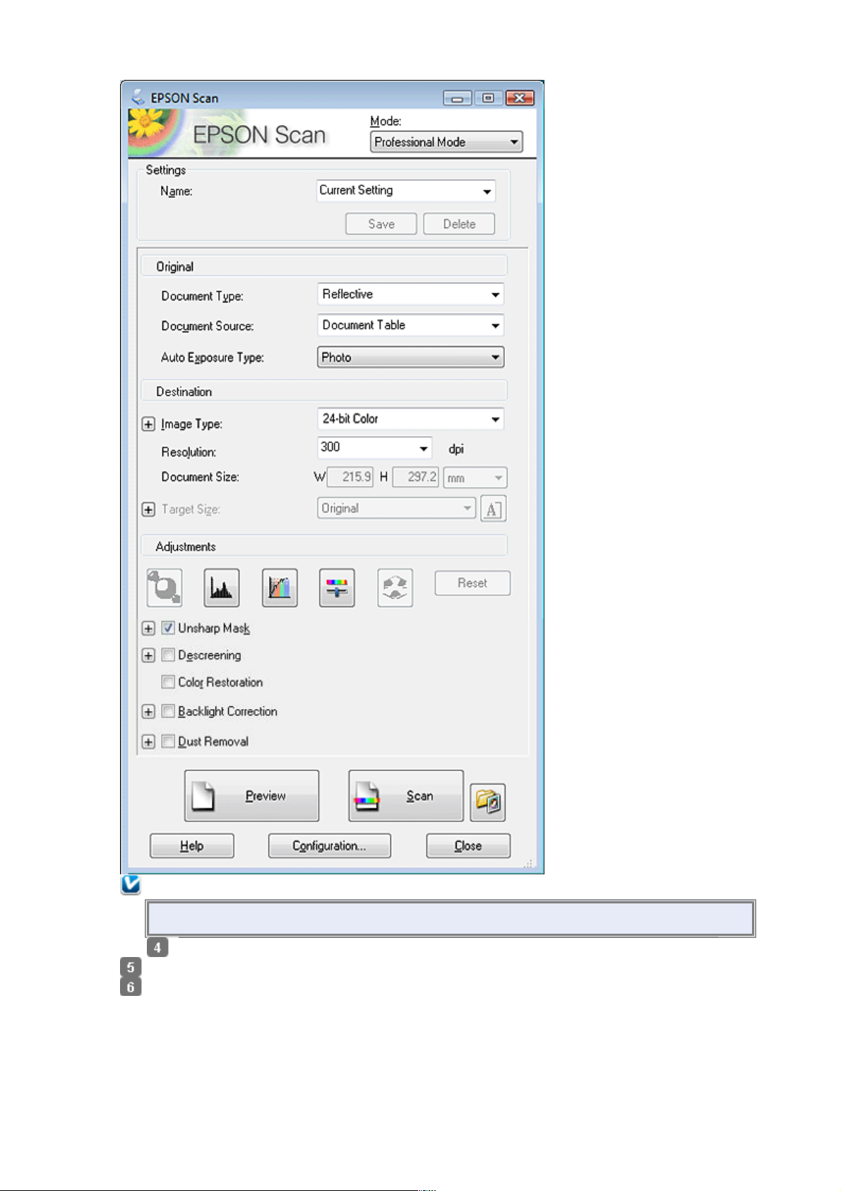The image size is (841, 1191).
Task: Click the EPSON Scan title bar icon
Action: click(x=138, y=97)
